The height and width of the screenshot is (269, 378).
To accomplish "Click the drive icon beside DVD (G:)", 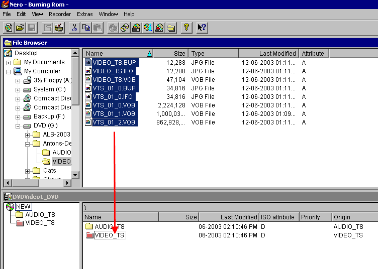I will point(27,125).
